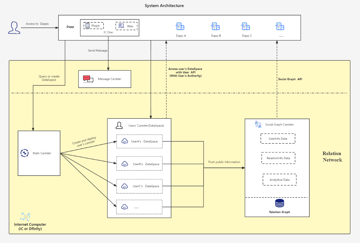Select the UserInfo Data box
360x243 pixels.
(x=278, y=139)
